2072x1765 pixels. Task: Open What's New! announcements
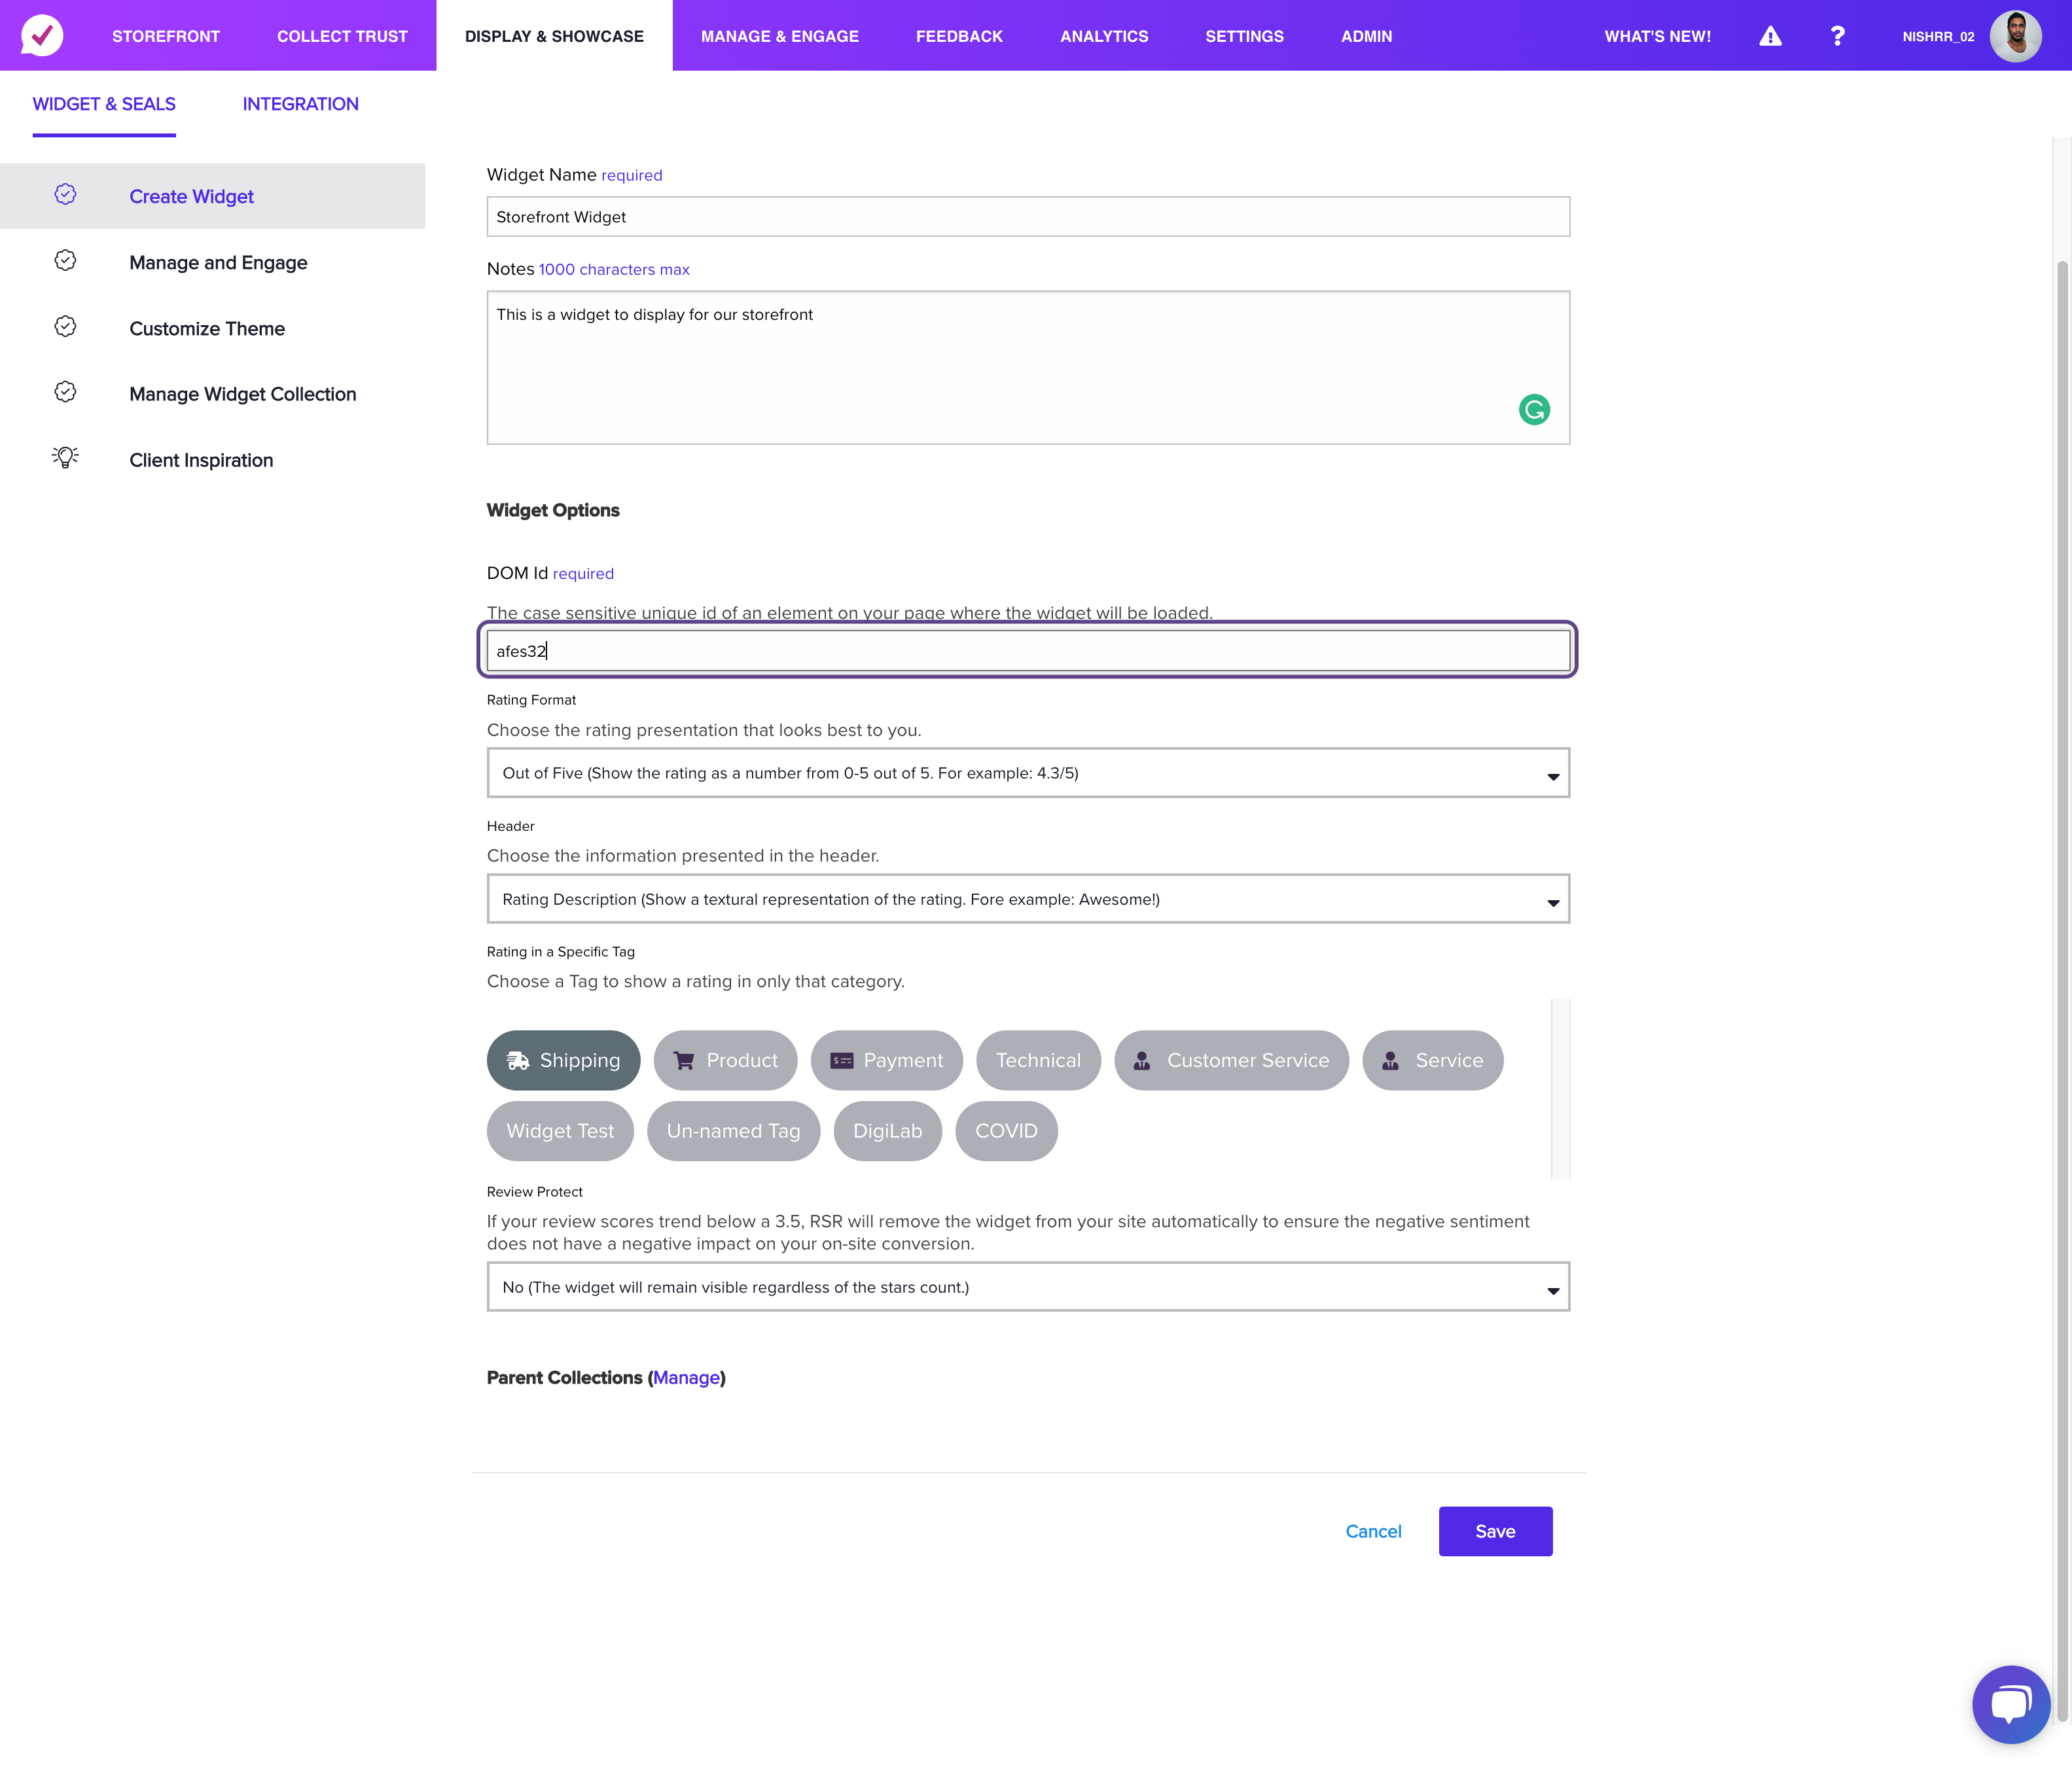point(1658,36)
